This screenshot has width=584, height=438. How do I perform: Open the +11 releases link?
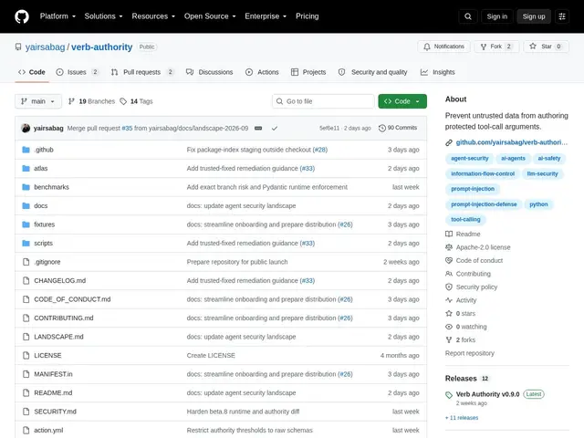tap(462, 418)
